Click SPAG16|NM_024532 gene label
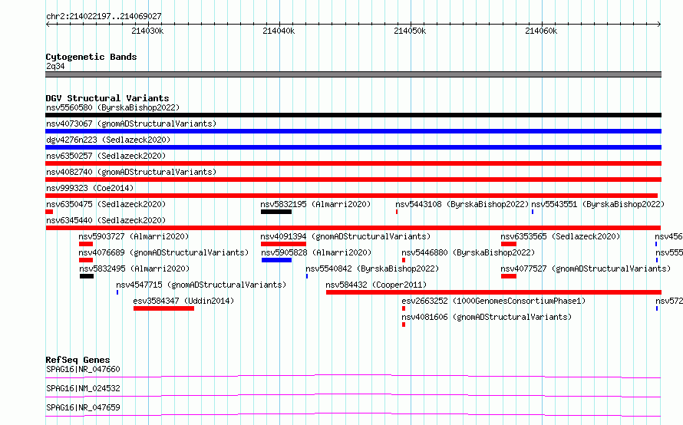The width and height of the screenshot is (683, 425). click(x=83, y=388)
